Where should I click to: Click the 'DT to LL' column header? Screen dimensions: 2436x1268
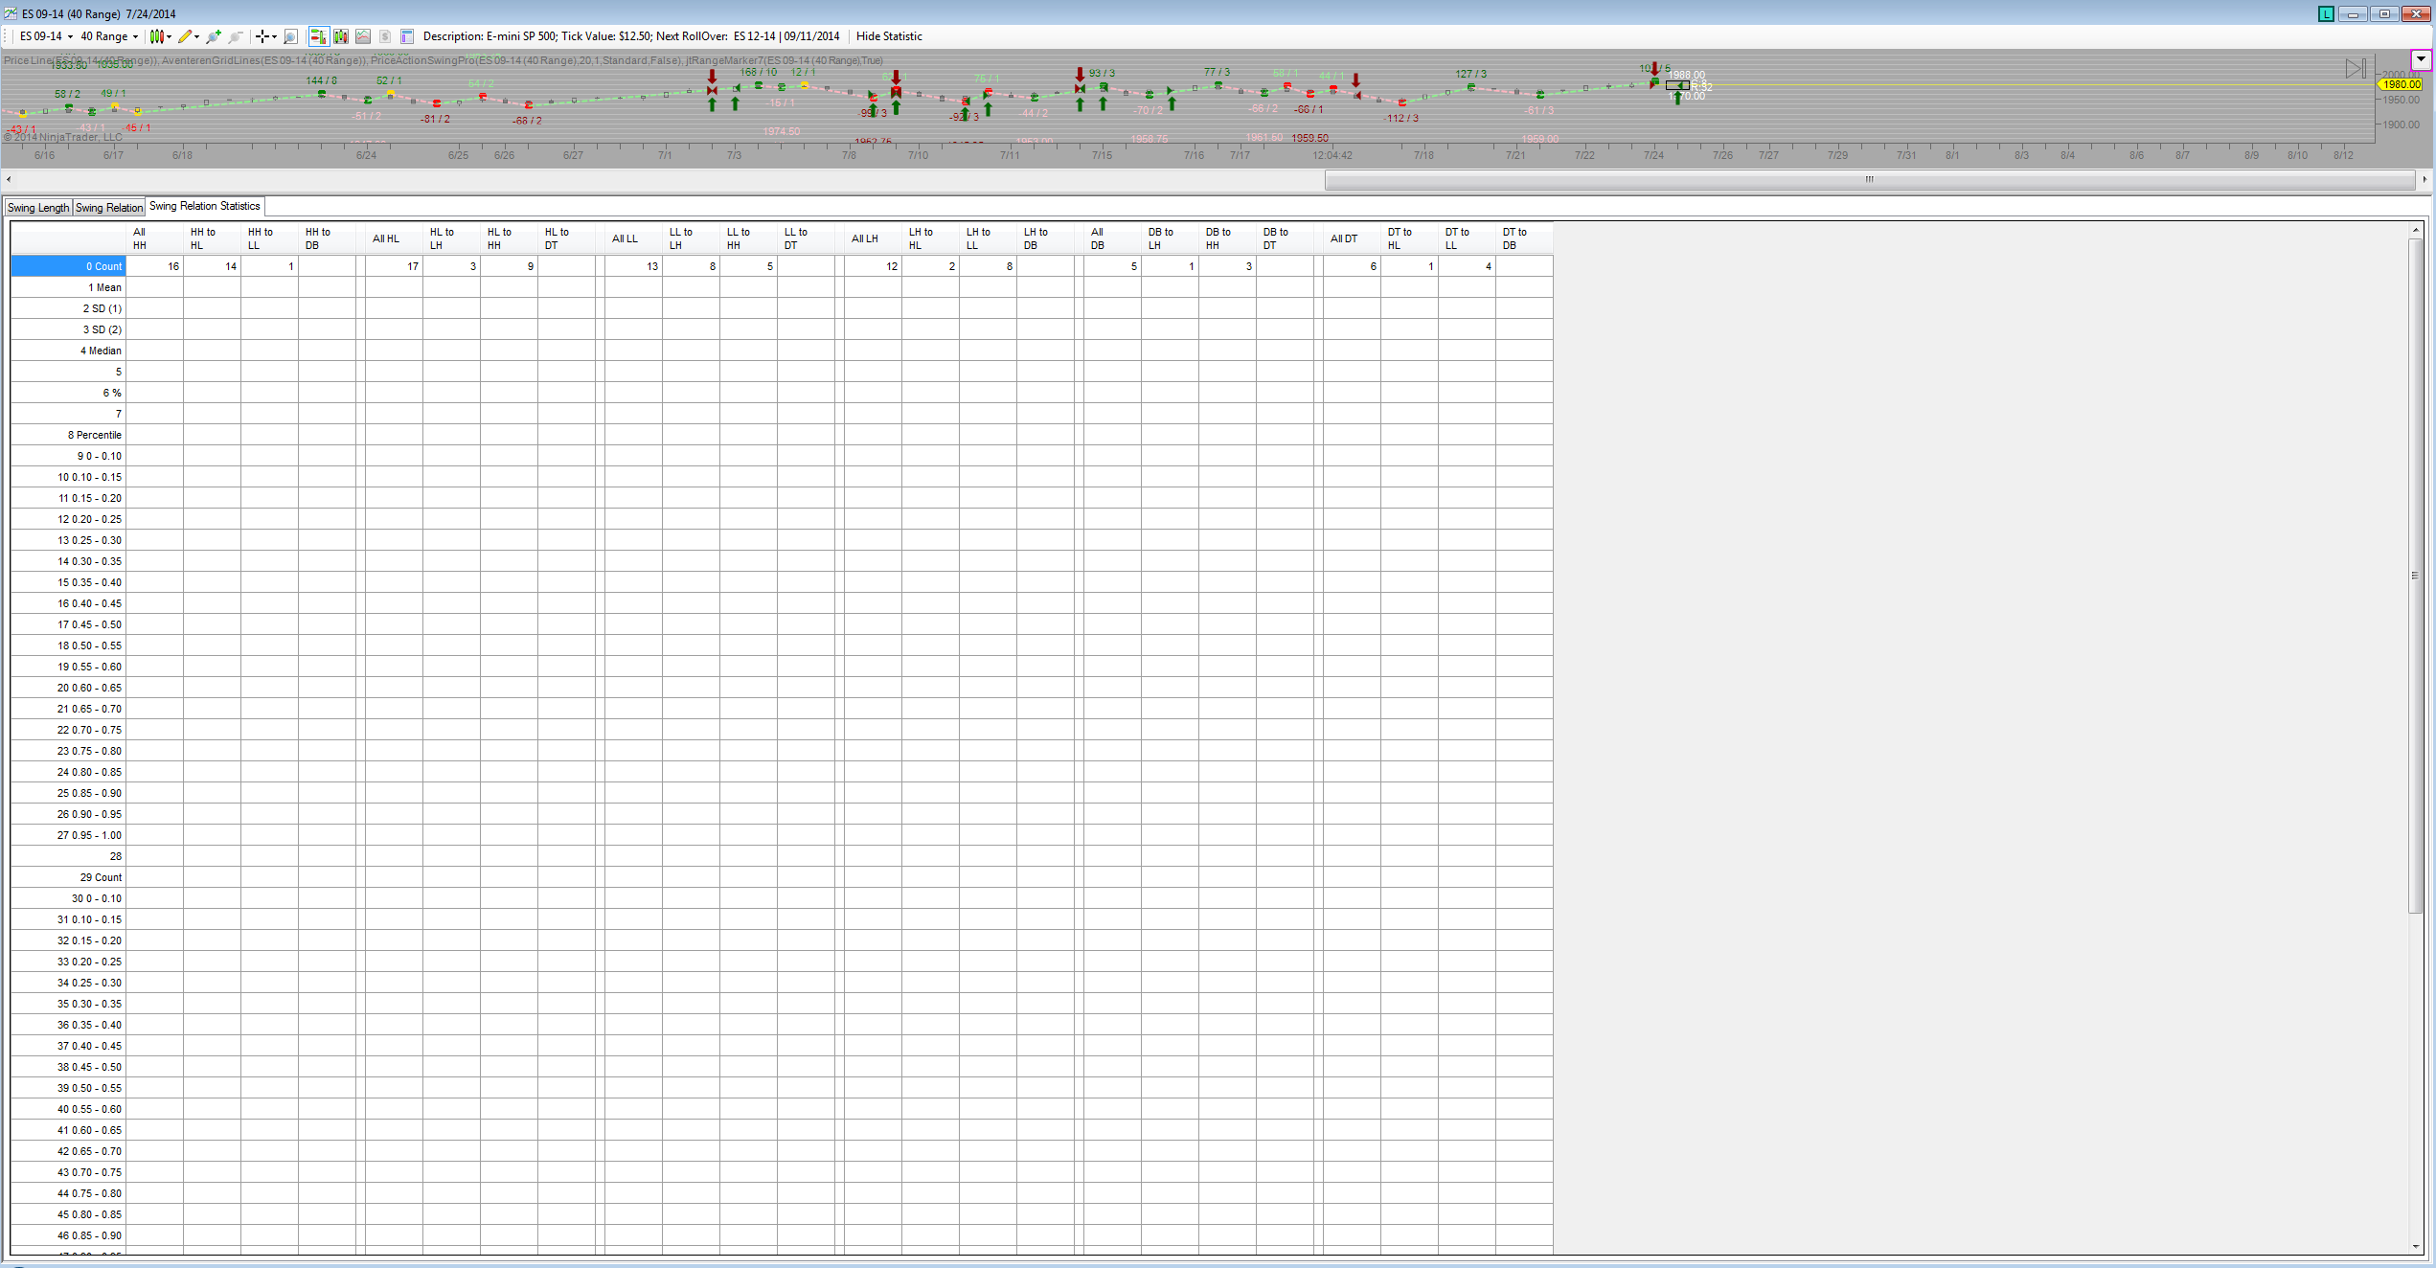[1467, 238]
